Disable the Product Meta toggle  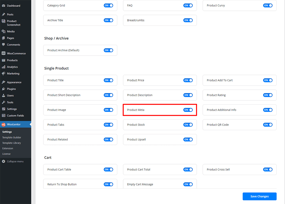click(x=188, y=110)
